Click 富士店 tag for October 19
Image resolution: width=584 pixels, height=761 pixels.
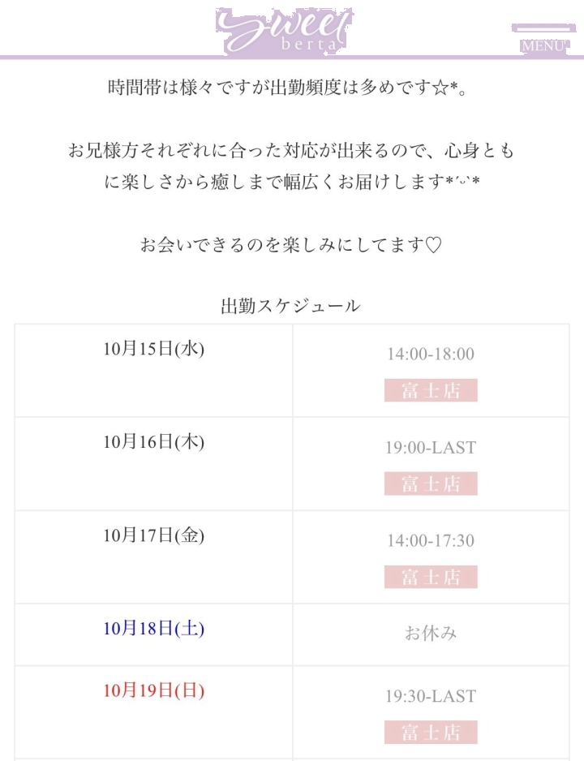(x=431, y=733)
